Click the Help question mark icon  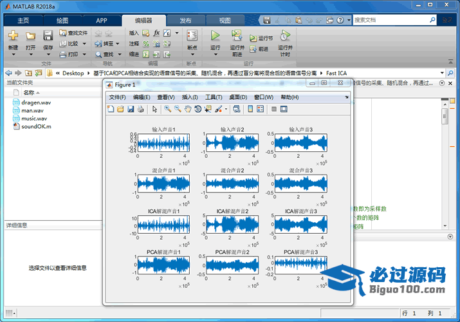point(340,20)
